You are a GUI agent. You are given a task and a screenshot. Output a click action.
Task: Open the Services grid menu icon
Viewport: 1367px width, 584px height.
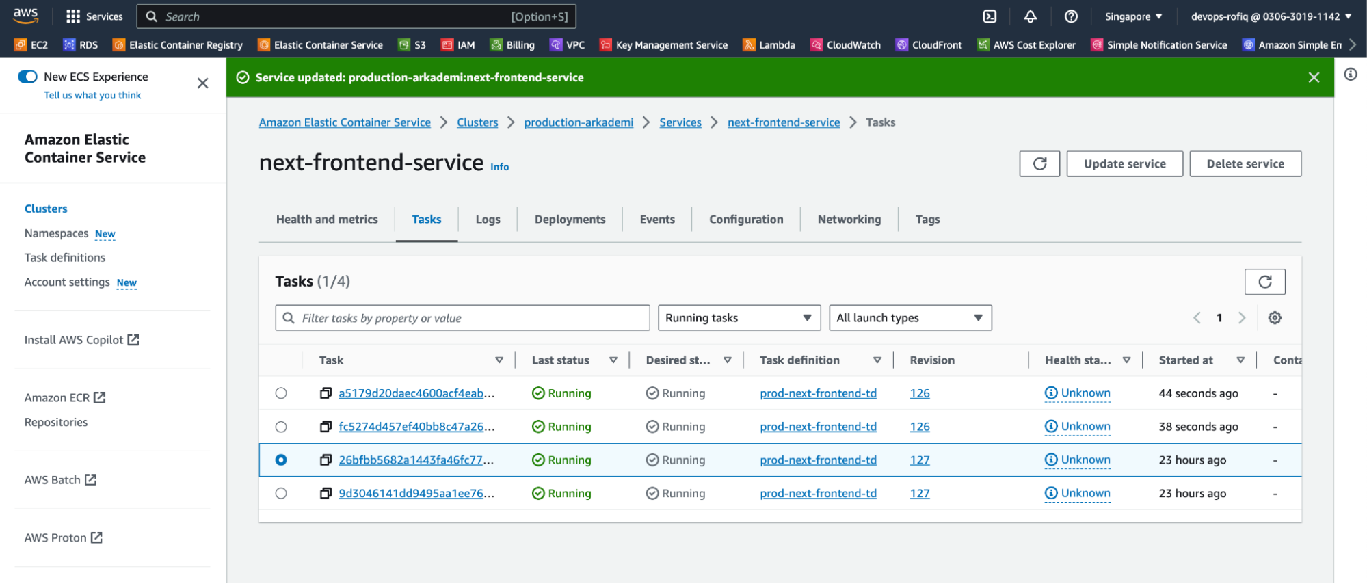point(73,16)
